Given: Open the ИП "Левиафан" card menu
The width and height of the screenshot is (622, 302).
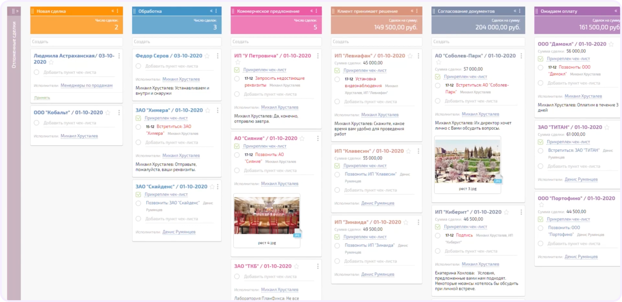Looking at the screenshot, I should [x=419, y=56].
